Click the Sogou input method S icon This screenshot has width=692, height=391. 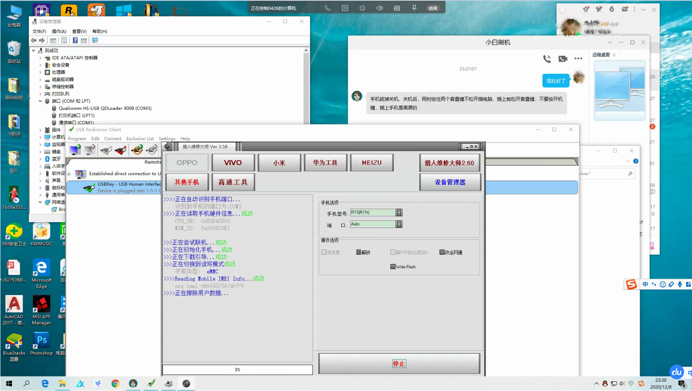631,284
